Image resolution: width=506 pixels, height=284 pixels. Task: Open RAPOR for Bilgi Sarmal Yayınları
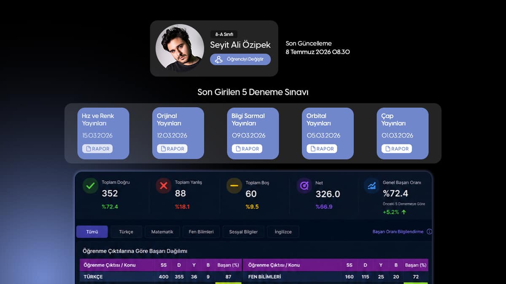click(x=247, y=149)
